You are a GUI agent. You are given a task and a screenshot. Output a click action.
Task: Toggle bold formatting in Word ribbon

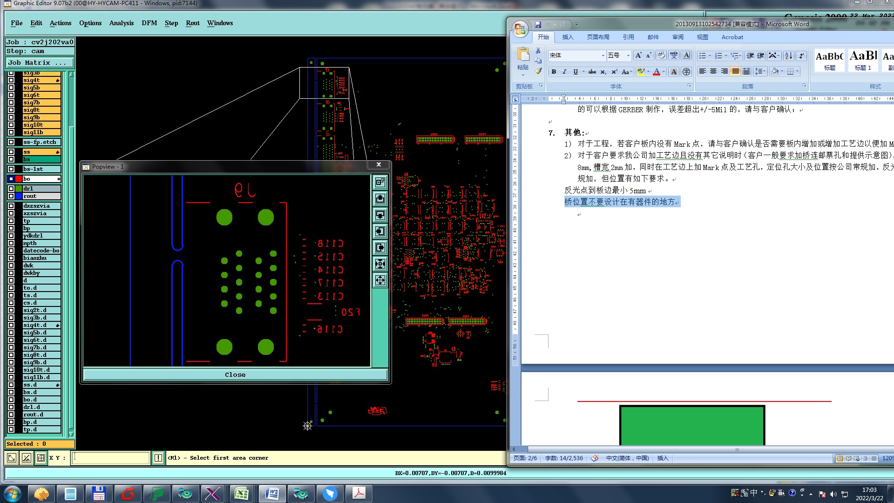[554, 72]
